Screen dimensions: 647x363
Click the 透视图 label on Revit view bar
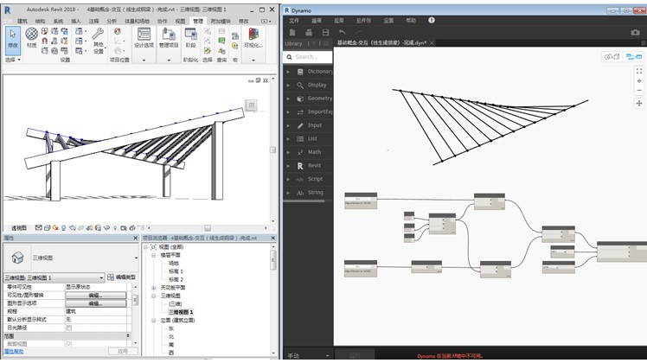[x=19, y=227]
